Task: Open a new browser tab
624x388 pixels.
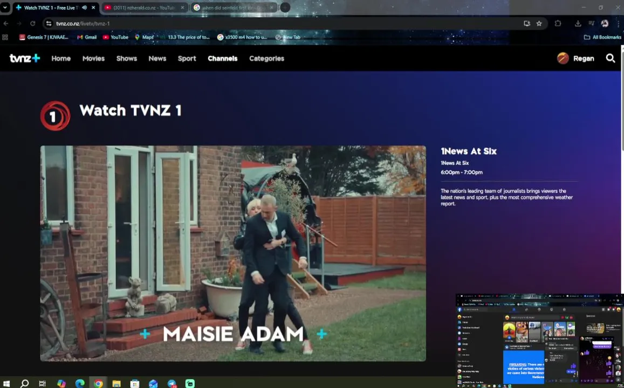Action: [285, 8]
